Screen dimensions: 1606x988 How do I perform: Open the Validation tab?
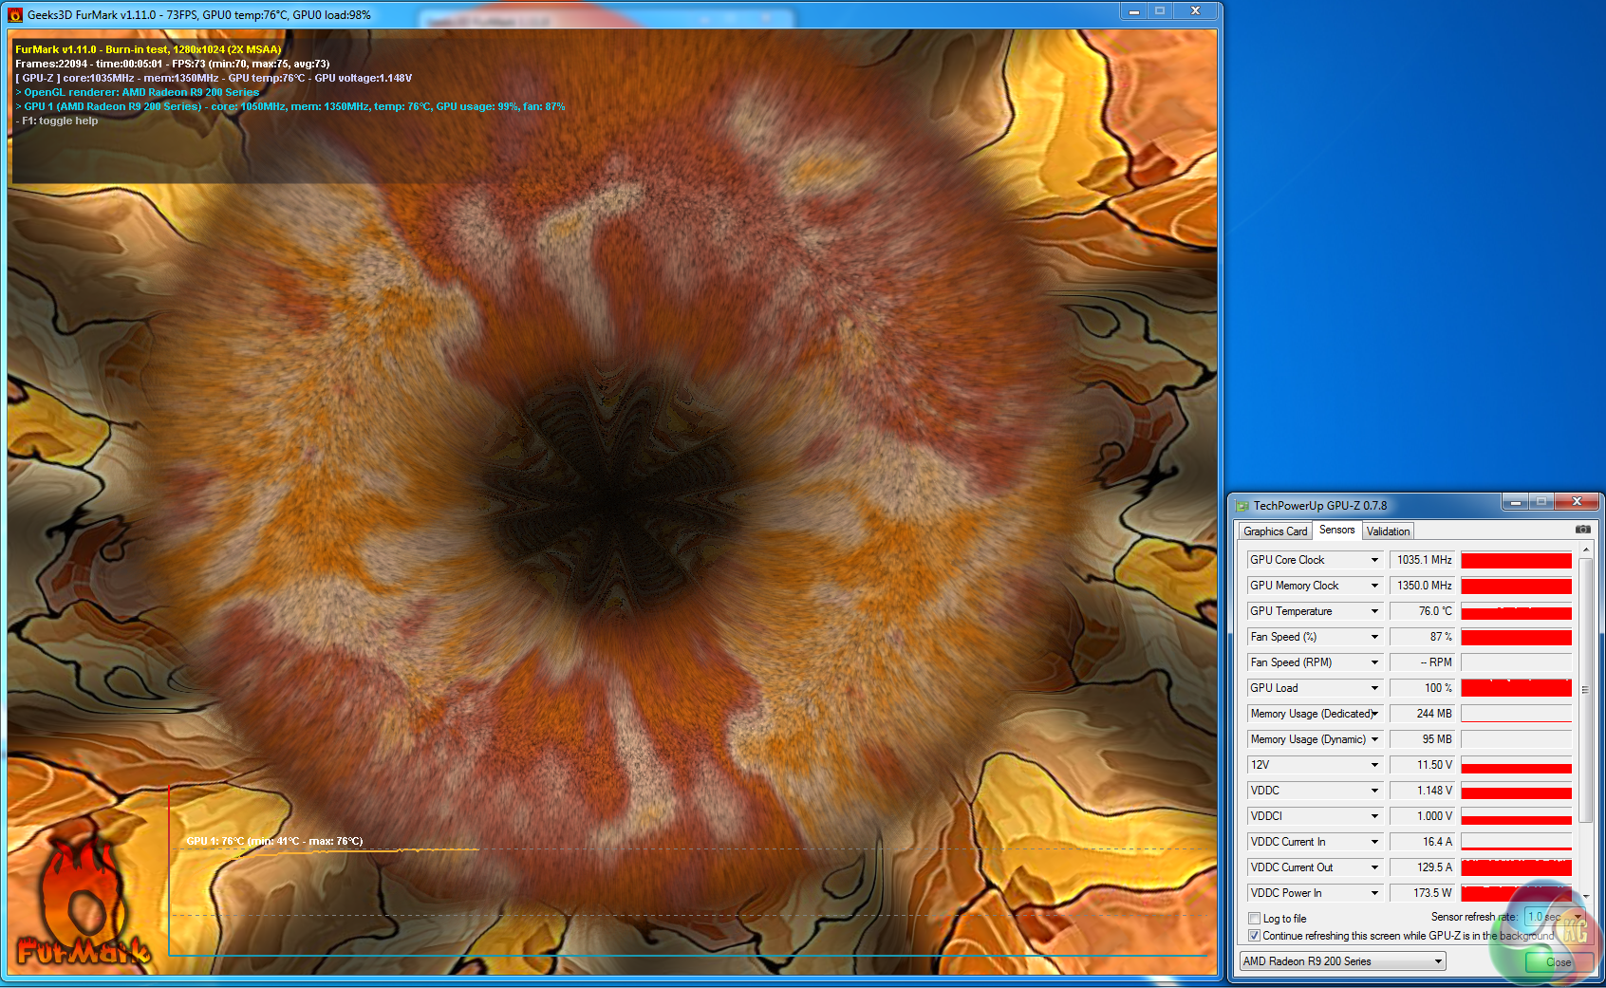point(1388,531)
